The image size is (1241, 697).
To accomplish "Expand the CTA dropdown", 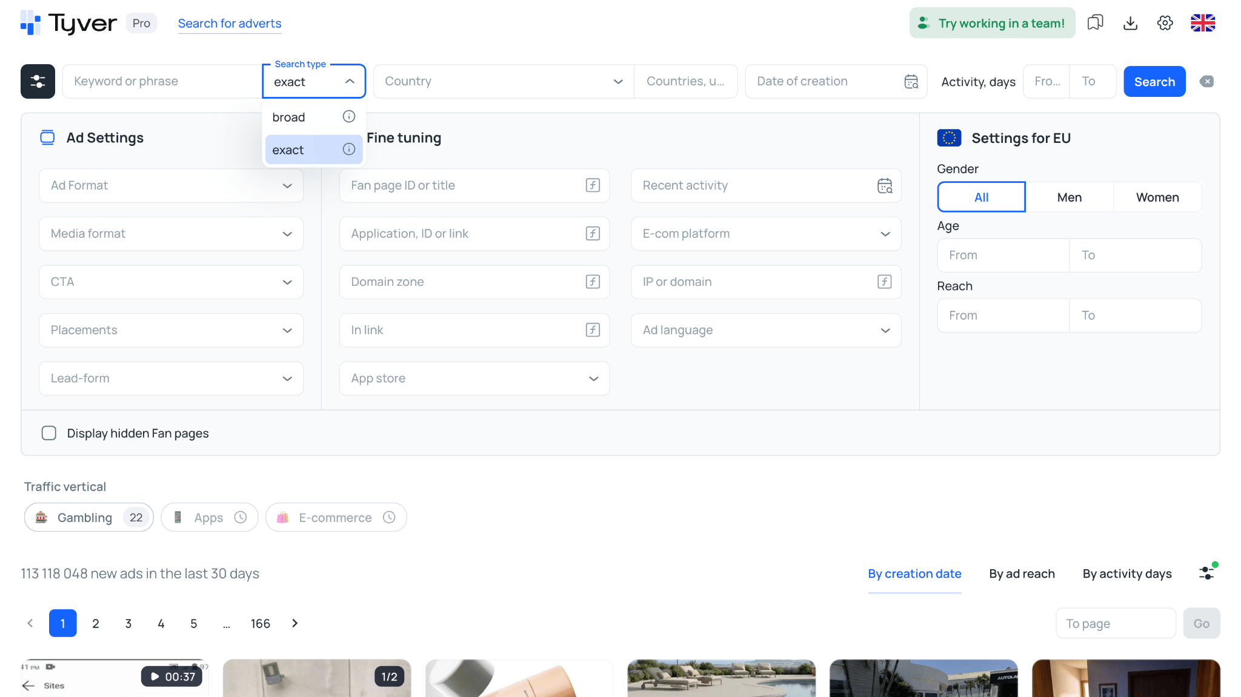I will click(x=171, y=282).
